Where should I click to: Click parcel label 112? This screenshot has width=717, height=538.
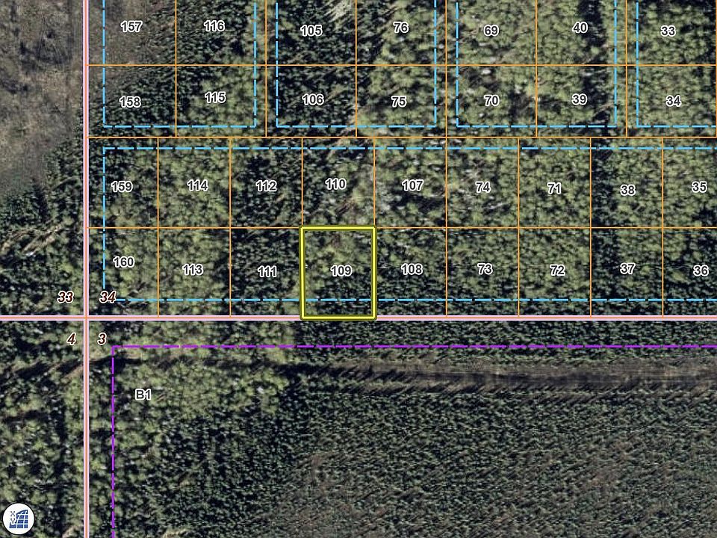[266, 186]
